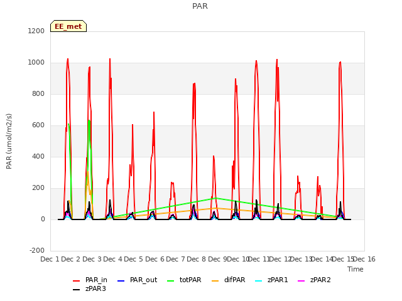Image resolution: width=402 pixels, height=301 pixels.
Task: Click the blue PAR_out legend swatch
Action: pyautogui.click(x=121, y=281)
